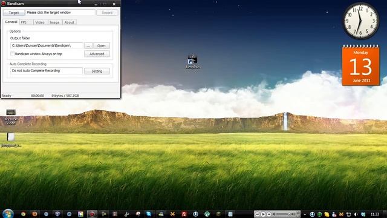Click the Please click the target window field
This screenshot has width=387, height=218.
(60, 12)
